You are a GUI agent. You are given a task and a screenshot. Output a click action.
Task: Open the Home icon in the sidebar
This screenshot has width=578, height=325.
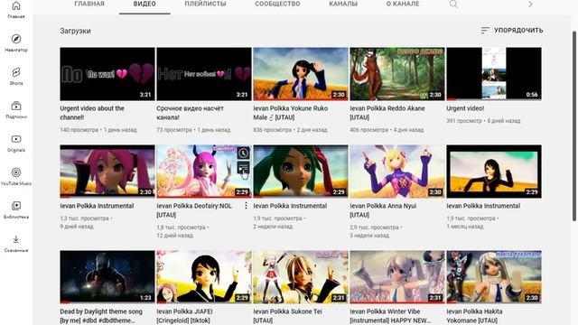tap(16, 6)
